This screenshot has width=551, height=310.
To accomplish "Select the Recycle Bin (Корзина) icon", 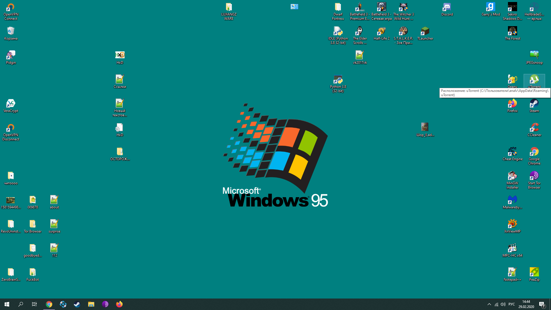I will tap(11, 33).
